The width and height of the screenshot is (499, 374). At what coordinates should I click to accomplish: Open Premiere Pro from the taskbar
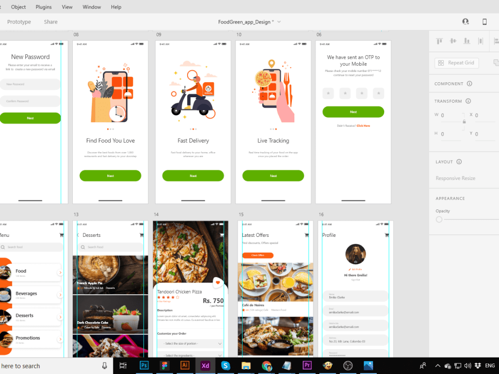tap(307, 366)
